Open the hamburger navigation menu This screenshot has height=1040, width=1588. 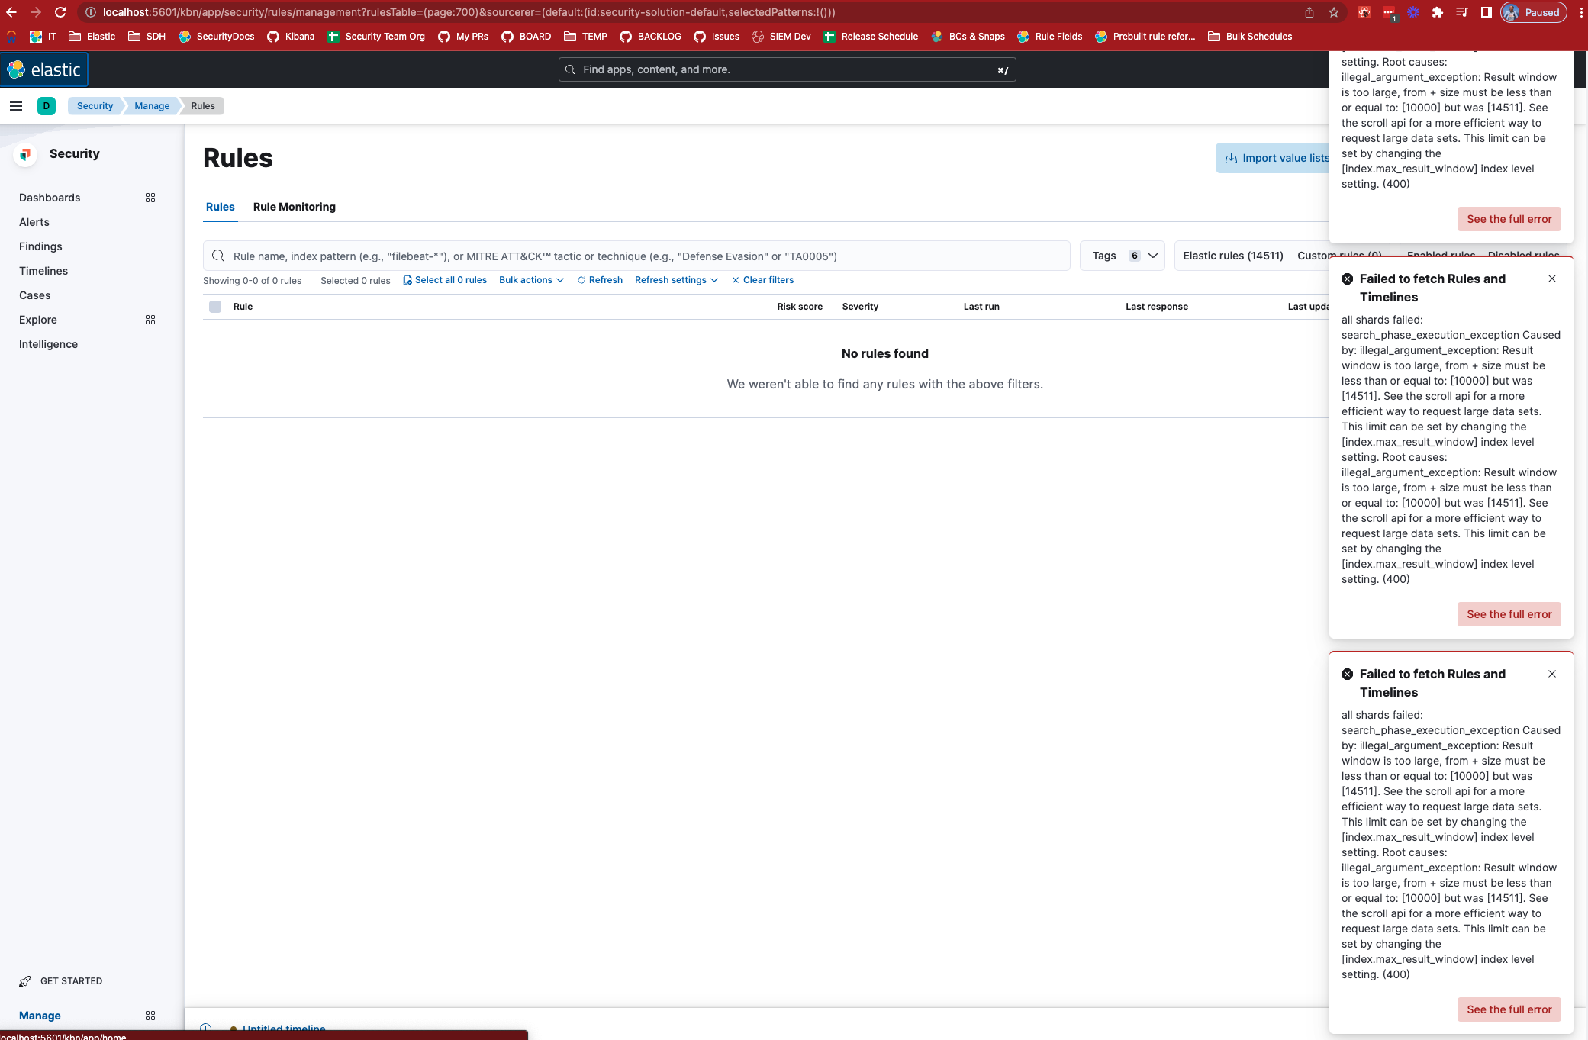click(x=15, y=106)
